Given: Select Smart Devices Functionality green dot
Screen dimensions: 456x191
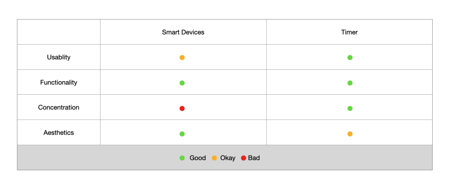Looking at the screenshot, I should 182,83.
